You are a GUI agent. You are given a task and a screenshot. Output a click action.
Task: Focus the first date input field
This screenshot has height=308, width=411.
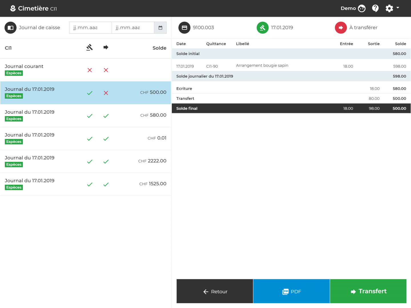(90, 28)
